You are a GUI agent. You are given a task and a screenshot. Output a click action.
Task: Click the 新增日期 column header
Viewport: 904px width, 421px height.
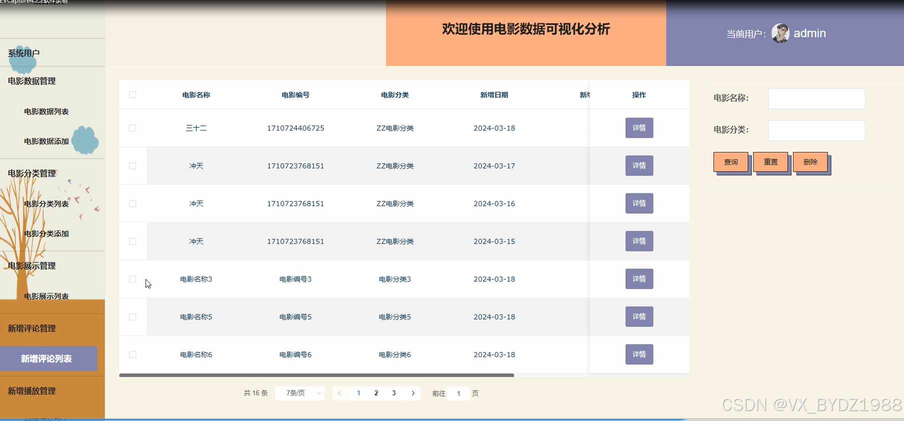494,95
